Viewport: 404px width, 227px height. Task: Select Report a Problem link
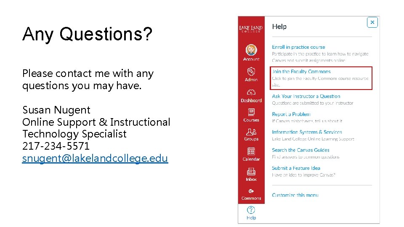[x=291, y=114]
